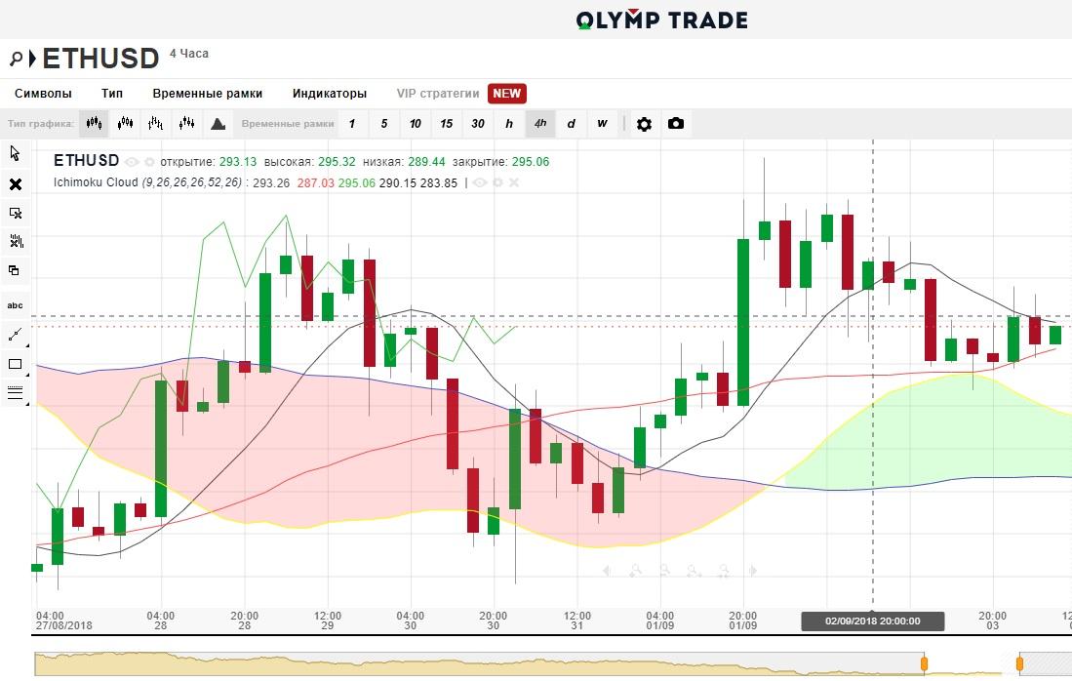Toggle ETHUSD series visibility eye icon
The image size is (1072, 681).
click(x=132, y=162)
